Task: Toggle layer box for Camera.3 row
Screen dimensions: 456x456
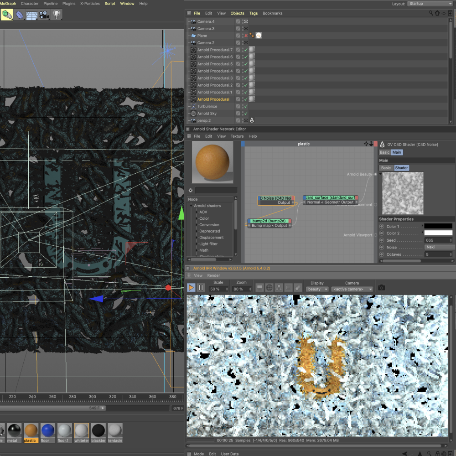Action: [238, 28]
